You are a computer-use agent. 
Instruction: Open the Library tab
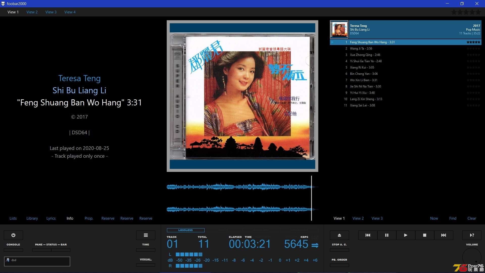(32, 218)
